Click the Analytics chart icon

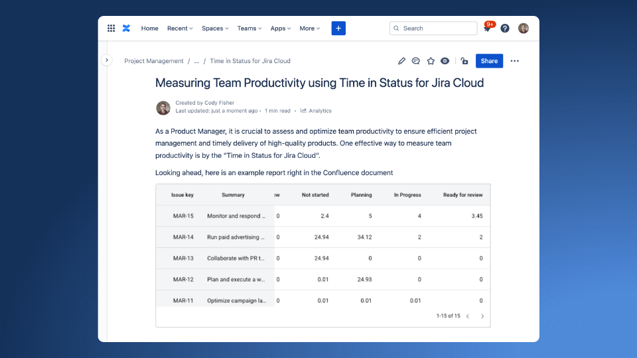pos(303,111)
